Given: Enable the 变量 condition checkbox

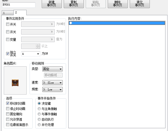Looking at the screenshot, I should pos(8,39).
